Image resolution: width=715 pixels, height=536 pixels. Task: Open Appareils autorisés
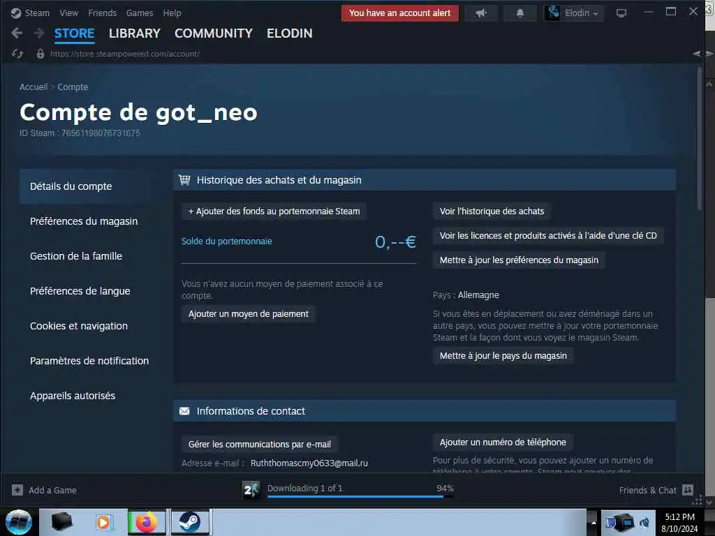coord(73,396)
